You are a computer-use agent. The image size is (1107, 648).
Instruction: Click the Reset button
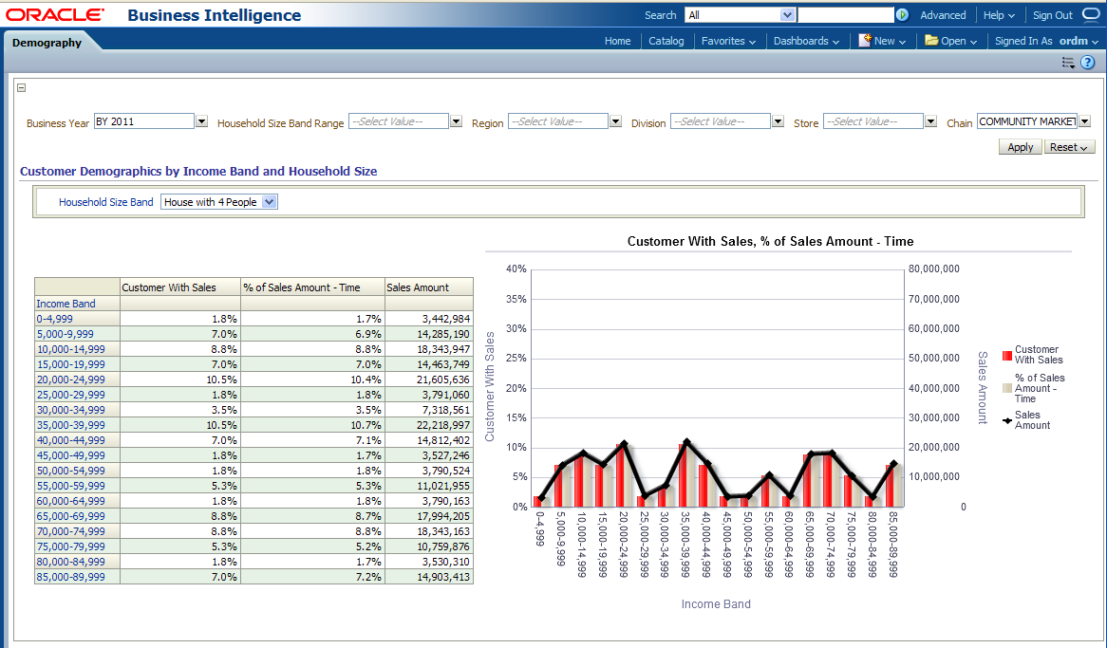(1069, 147)
